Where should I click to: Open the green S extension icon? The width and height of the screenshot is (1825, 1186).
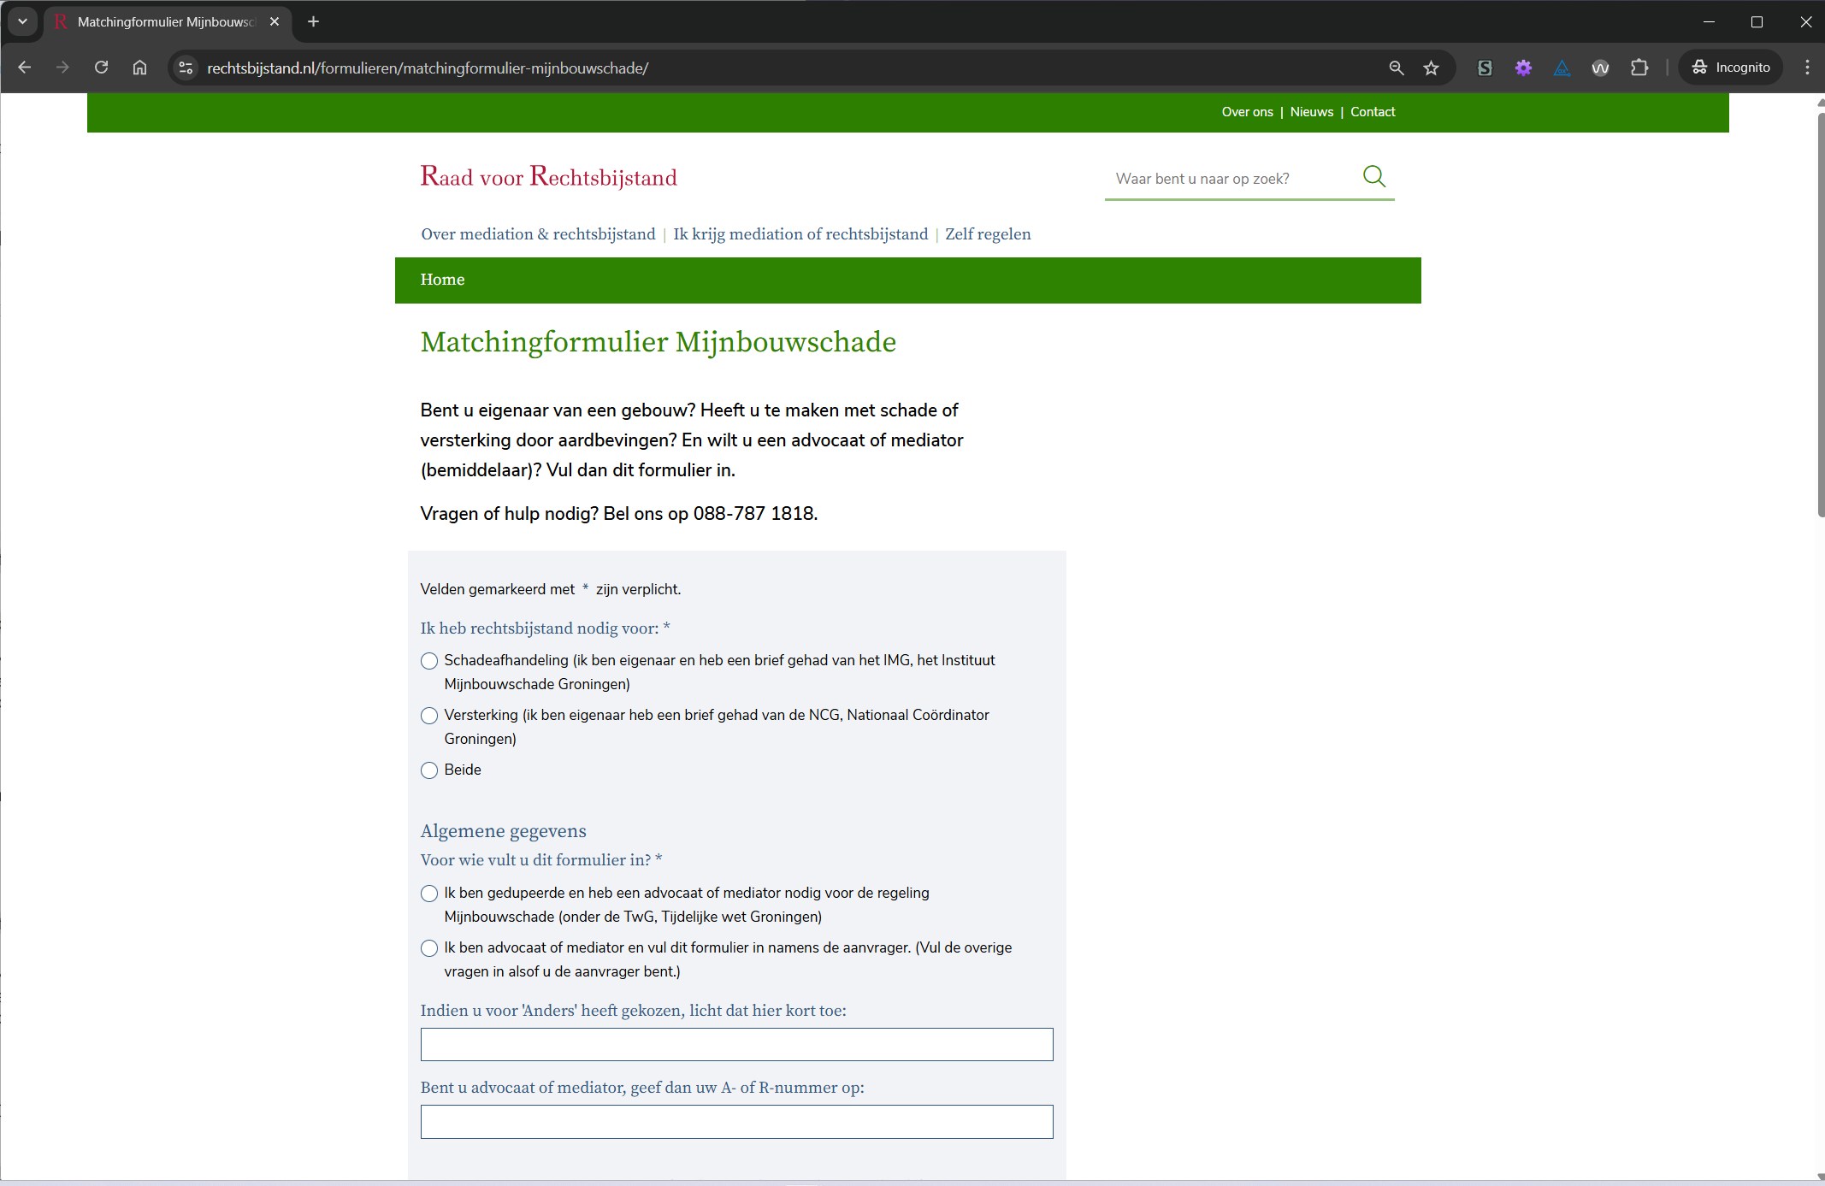(x=1485, y=68)
